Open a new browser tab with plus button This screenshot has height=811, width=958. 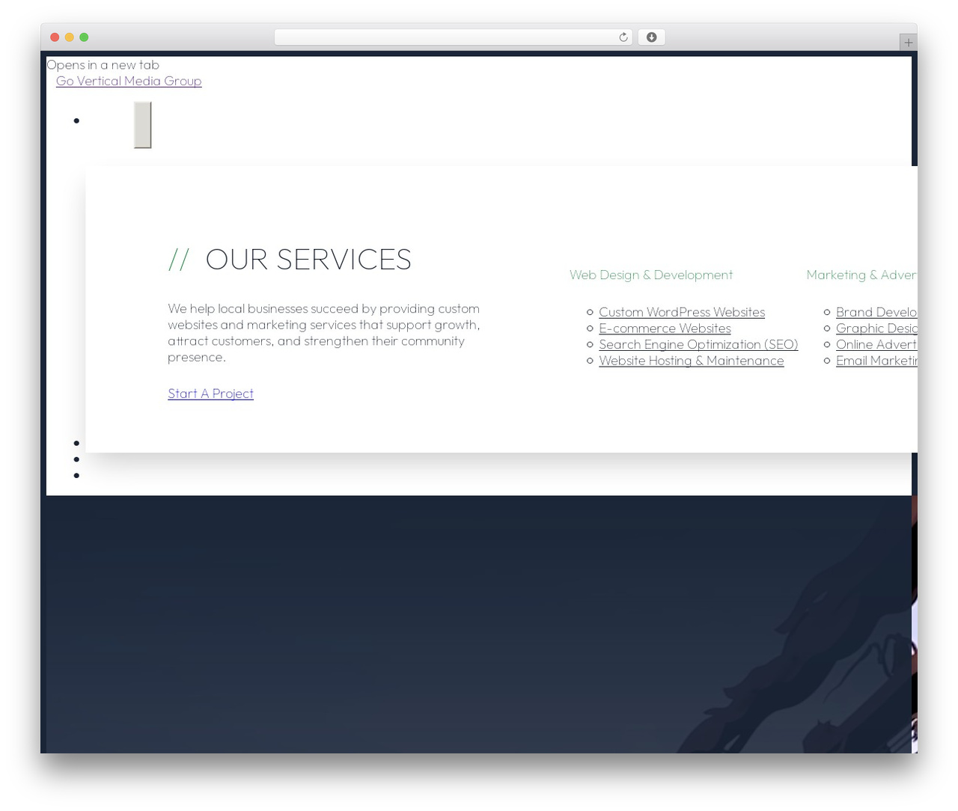click(908, 43)
